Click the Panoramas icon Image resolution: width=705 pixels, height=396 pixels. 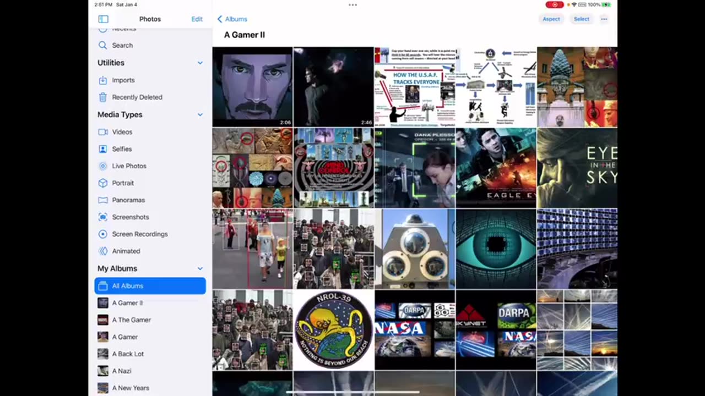click(102, 200)
